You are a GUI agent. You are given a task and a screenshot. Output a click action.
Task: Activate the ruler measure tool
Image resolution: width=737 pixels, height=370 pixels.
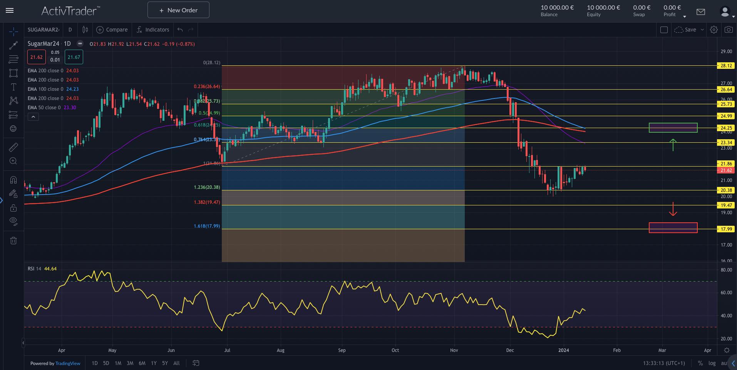tap(13, 147)
